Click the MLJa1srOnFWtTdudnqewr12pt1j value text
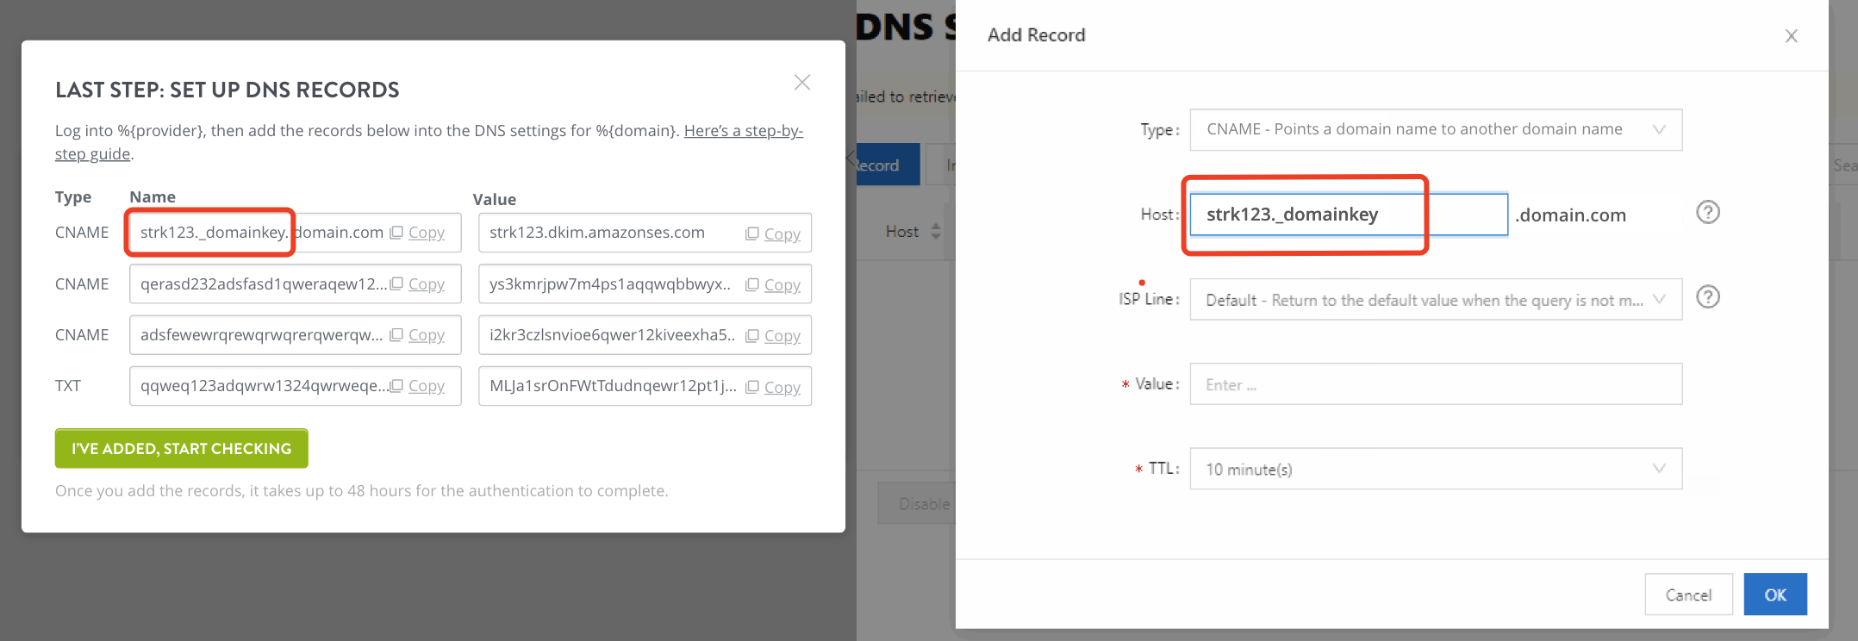Viewport: 1858px width, 641px height. (x=613, y=386)
